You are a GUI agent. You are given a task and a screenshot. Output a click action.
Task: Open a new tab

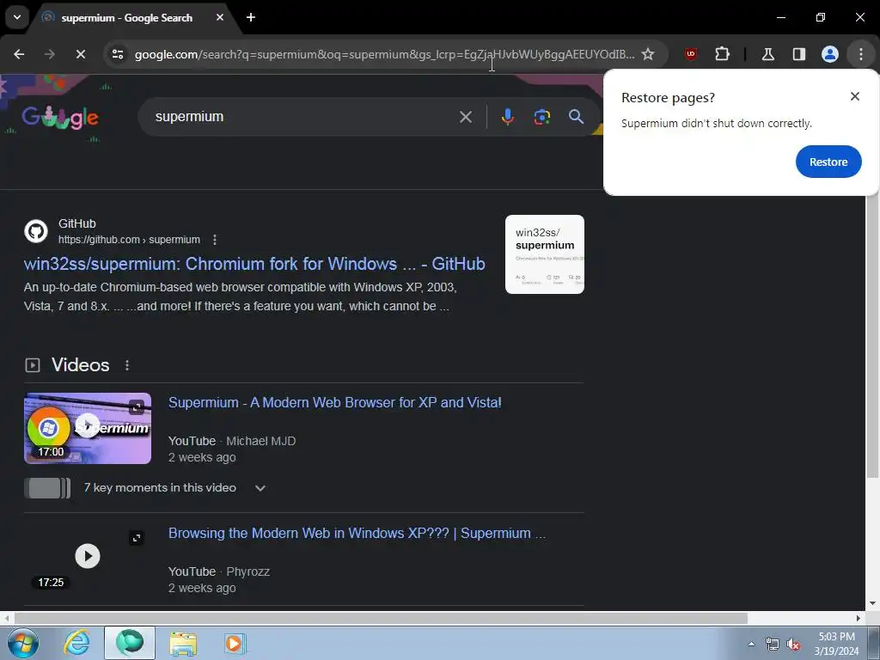[251, 17]
